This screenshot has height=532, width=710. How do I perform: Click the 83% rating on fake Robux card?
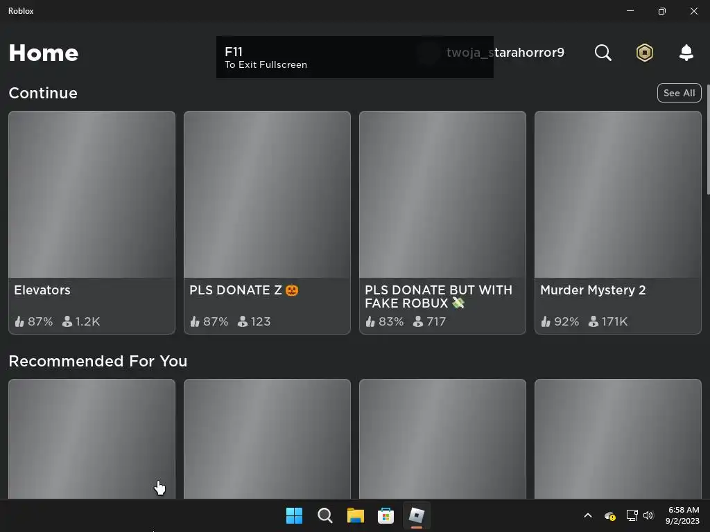click(391, 321)
